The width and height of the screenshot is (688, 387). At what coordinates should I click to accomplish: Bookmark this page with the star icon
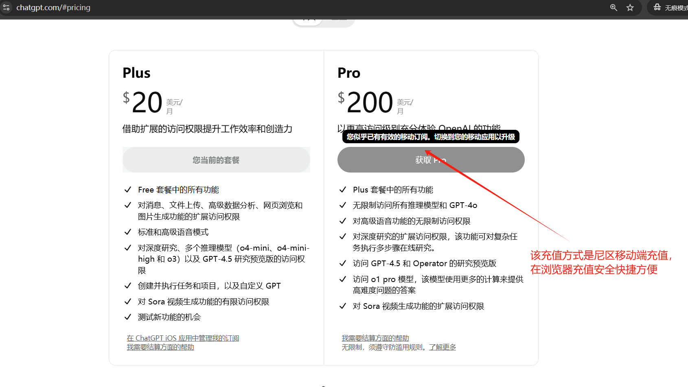630,7
